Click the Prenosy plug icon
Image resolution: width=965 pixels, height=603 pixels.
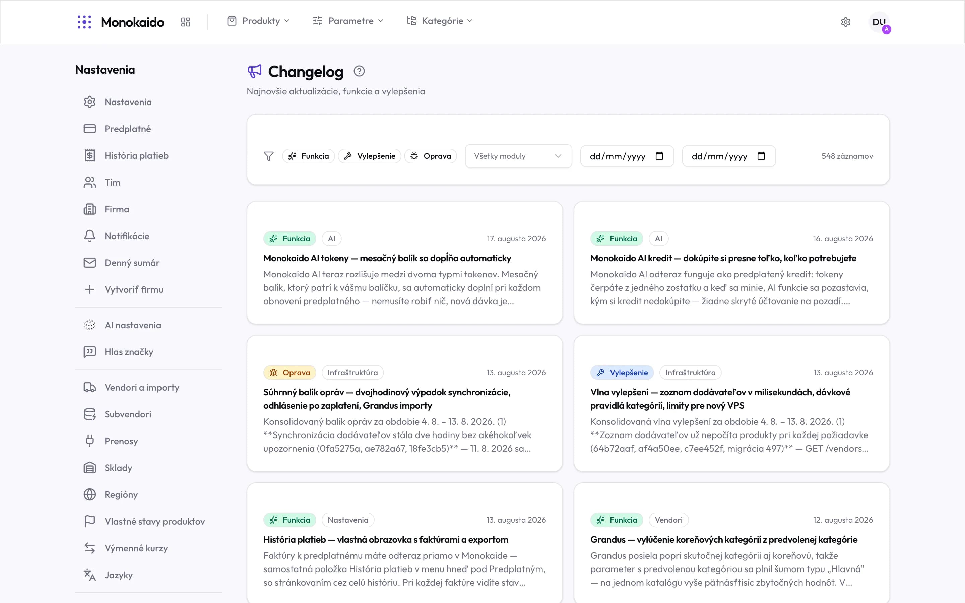(x=90, y=441)
